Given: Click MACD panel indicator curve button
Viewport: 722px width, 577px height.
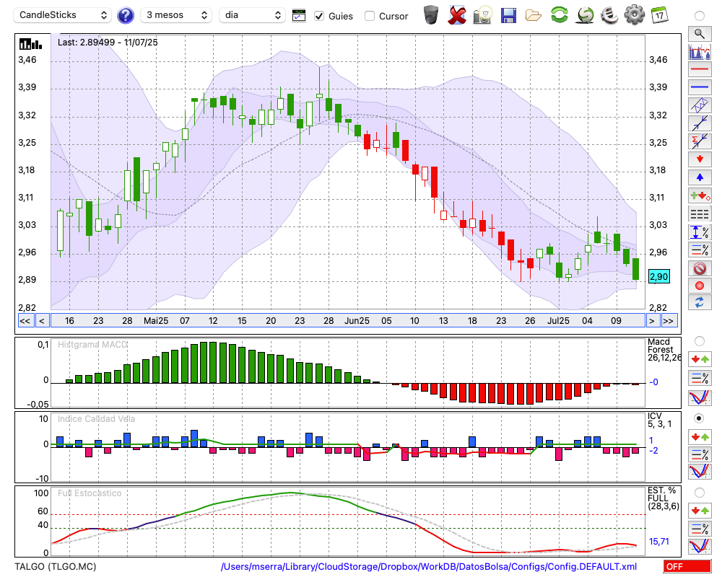Looking at the screenshot, I should 700,397.
